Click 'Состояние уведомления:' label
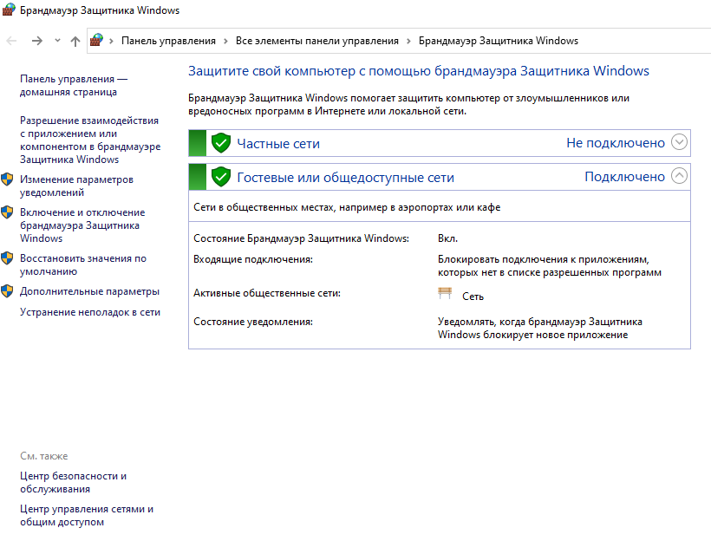711x541 pixels. [x=253, y=322]
